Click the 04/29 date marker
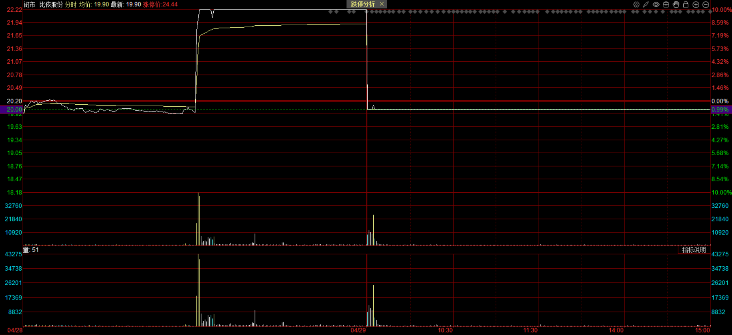The image size is (732, 335). [x=358, y=330]
